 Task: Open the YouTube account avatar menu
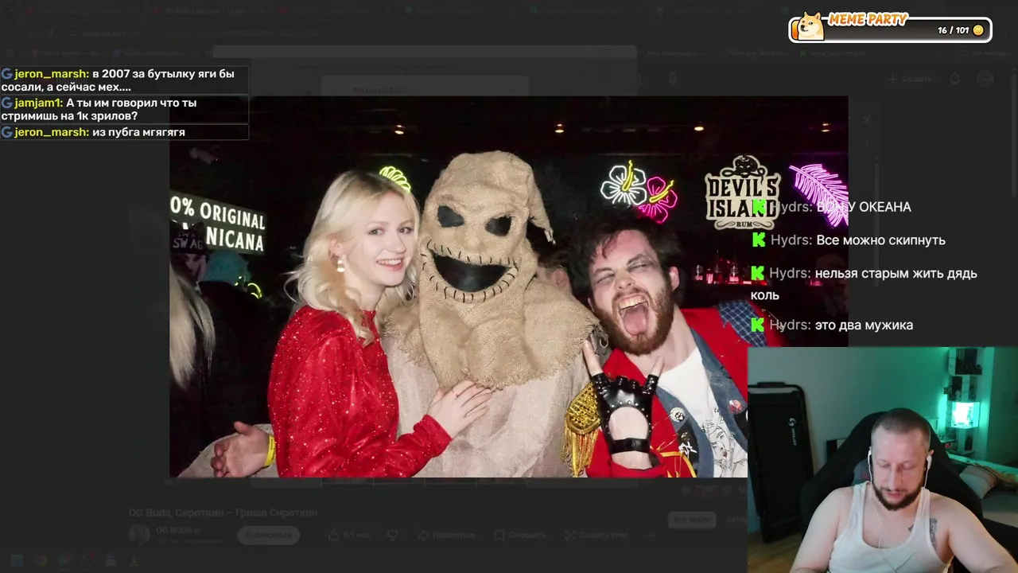(x=985, y=79)
